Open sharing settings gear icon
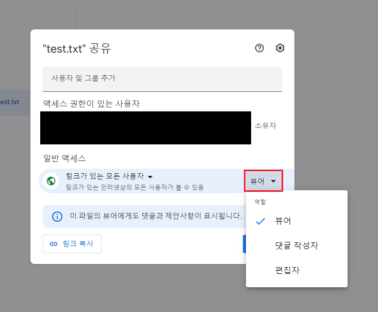Viewport: 378px width, 312px height. point(280,48)
